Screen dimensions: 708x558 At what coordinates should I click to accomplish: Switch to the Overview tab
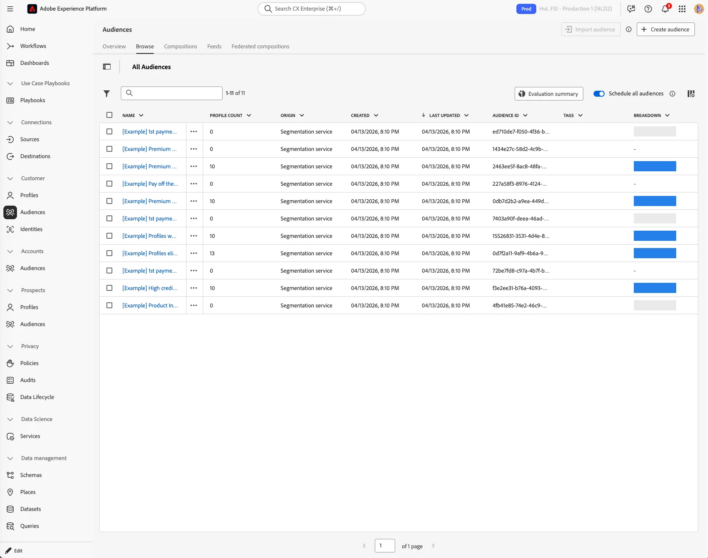click(x=114, y=46)
